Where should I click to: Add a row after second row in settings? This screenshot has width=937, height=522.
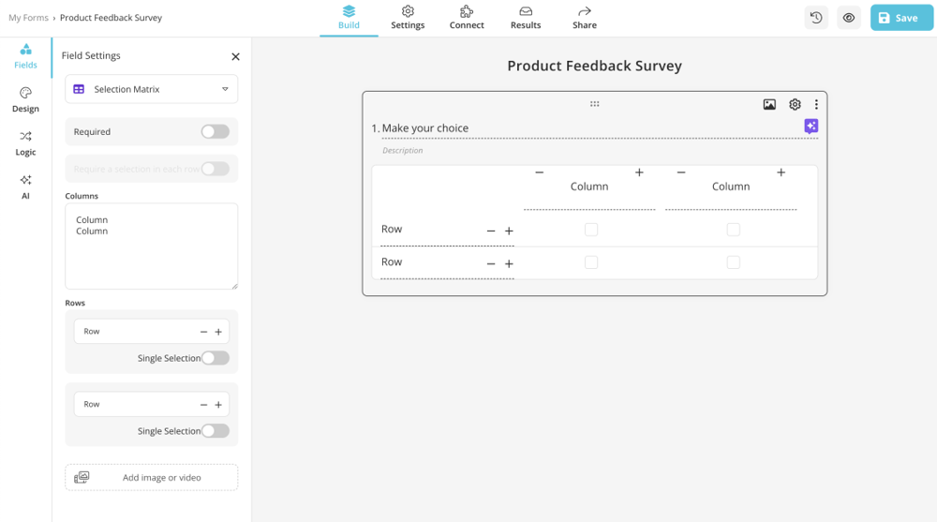point(218,405)
